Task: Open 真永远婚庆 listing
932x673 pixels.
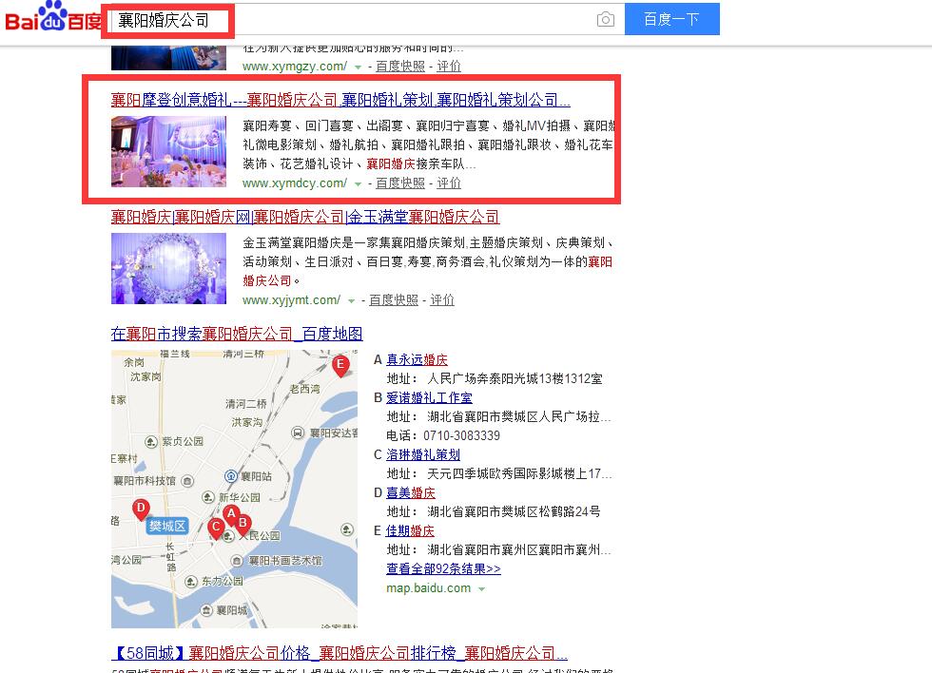Action: (x=417, y=360)
